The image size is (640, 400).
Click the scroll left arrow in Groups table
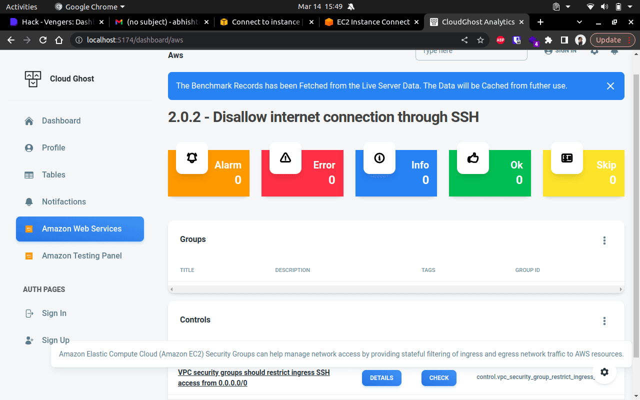(x=171, y=289)
